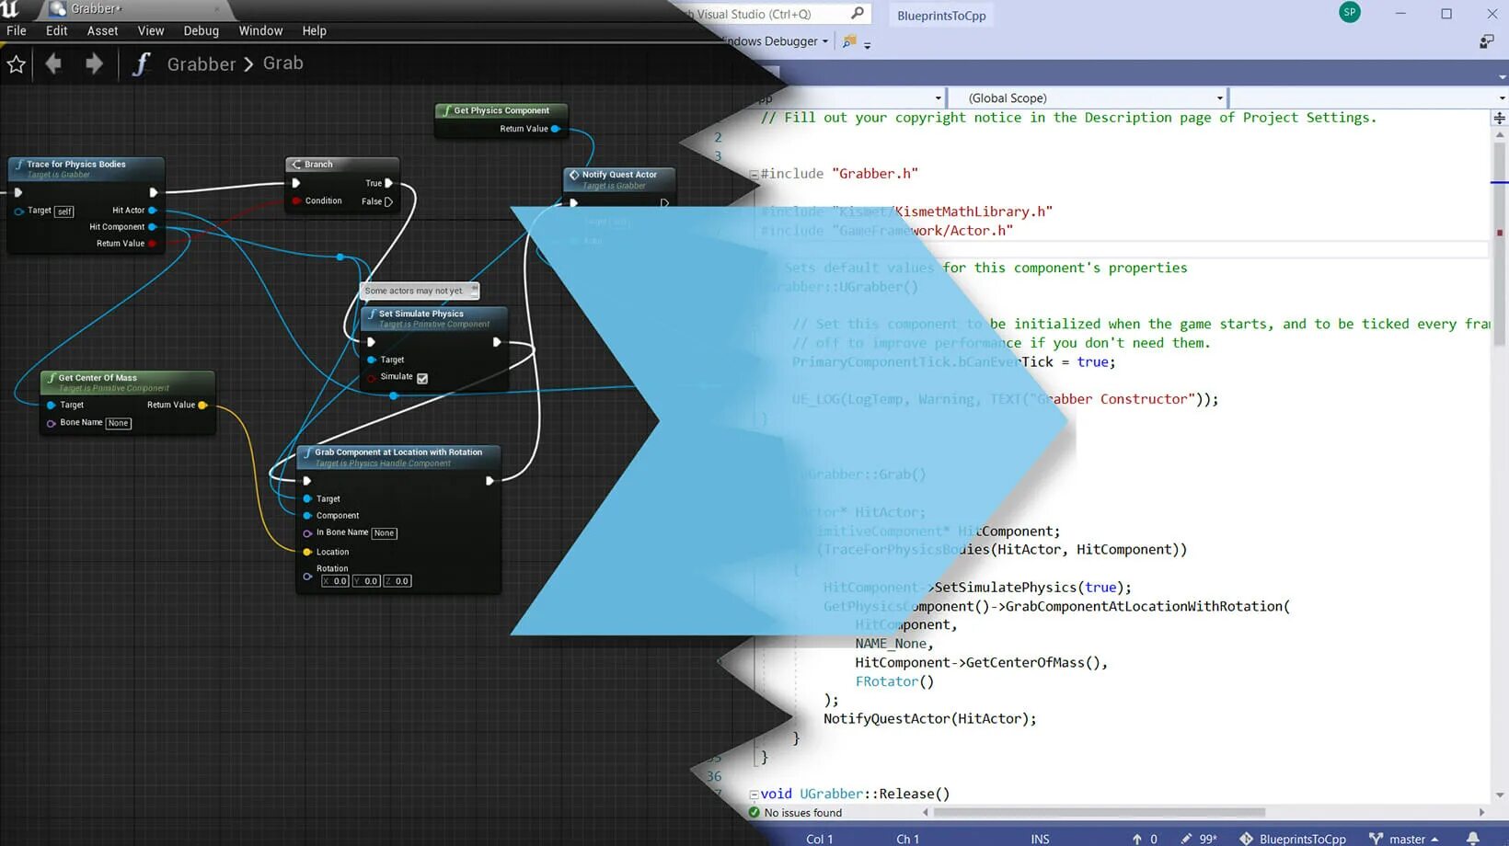The height and width of the screenshot is (846, 1509).
Task: Open the Edit menu in Unreal editor
Action: point(56,30)
